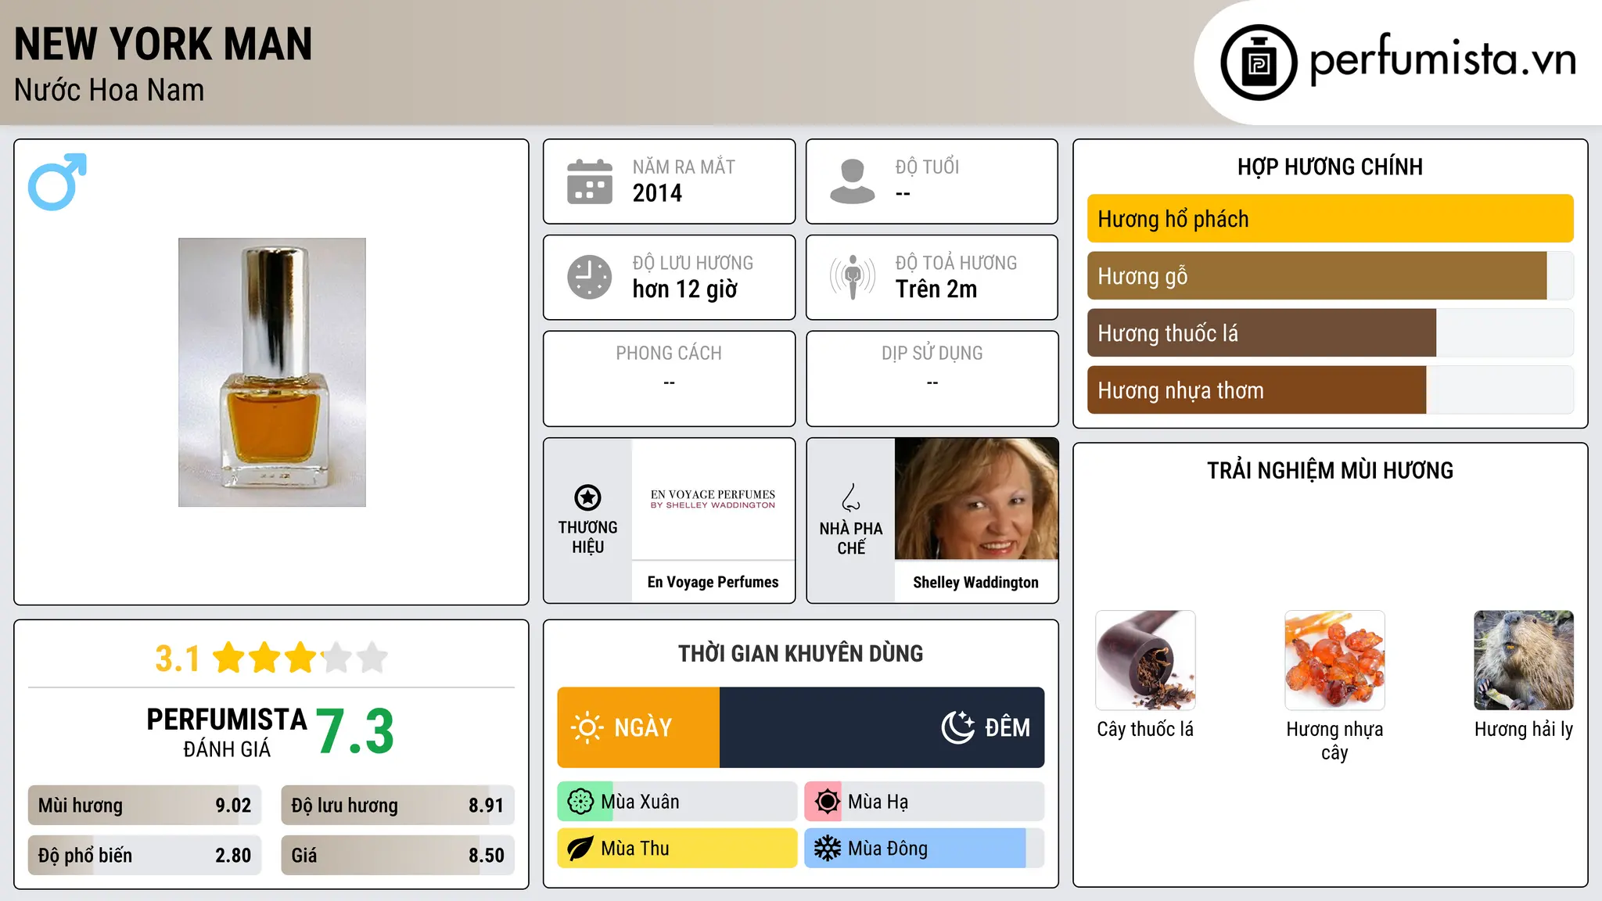Click the clock icon for Độ lưu hương
Screen dimensions: 1602x901
[590, 277]
